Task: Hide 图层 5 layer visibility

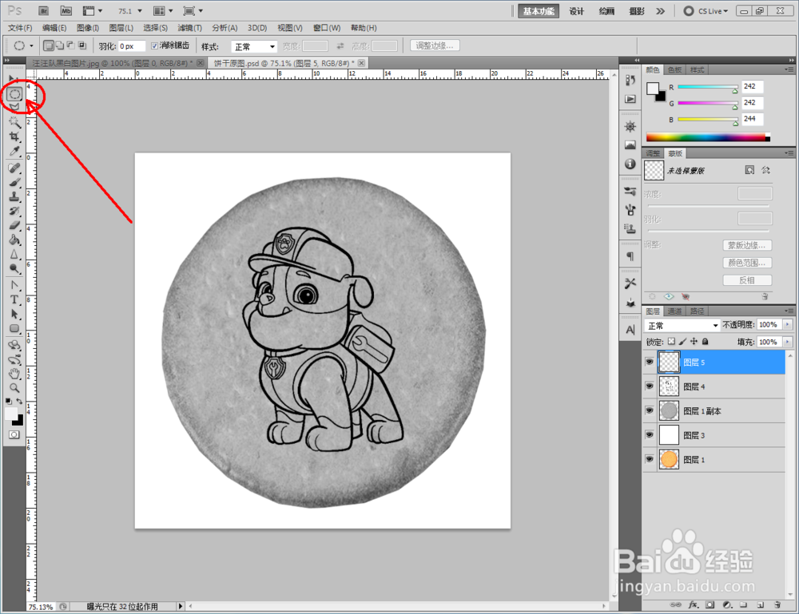Action: (x=649, y=362)
